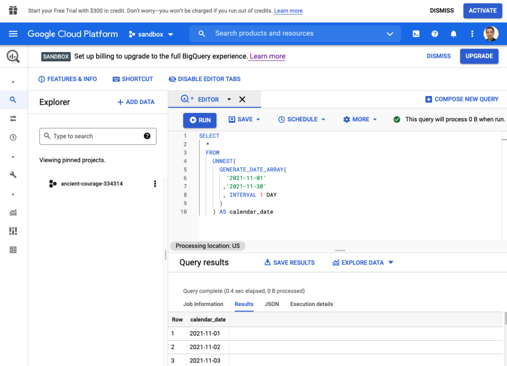Open Data transfers sidebar icon

(x=13, y=119)
